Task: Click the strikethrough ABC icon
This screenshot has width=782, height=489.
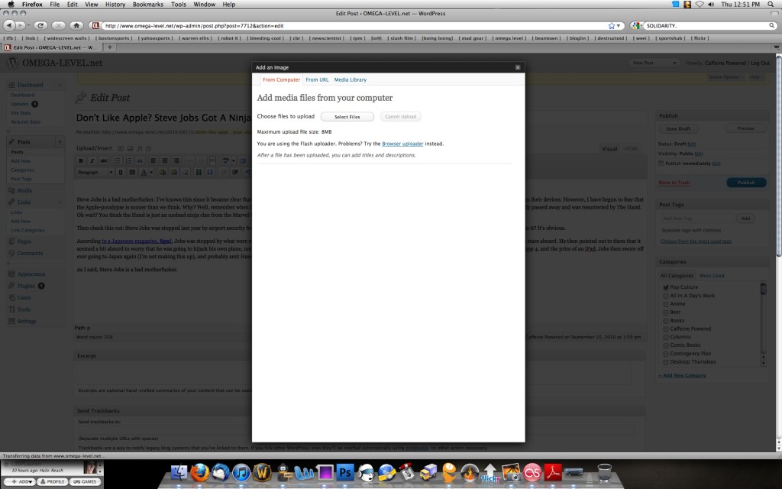Action: pyautogui.click(x=104, y=160)
